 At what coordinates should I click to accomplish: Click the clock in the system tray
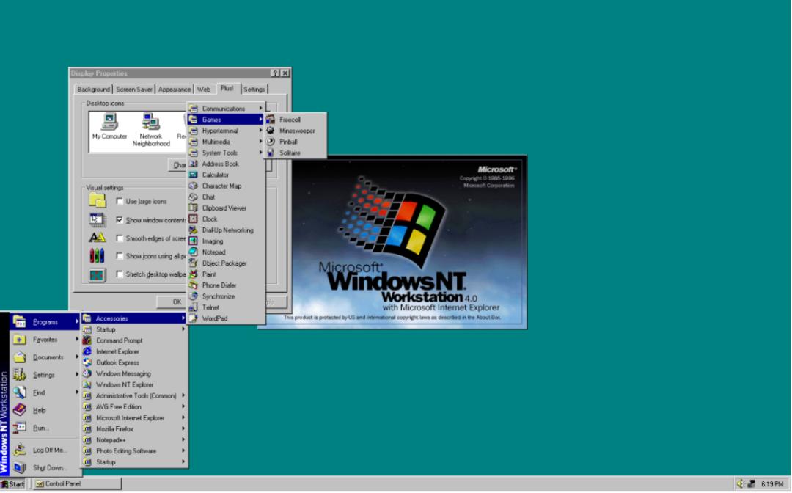[774, 484]
